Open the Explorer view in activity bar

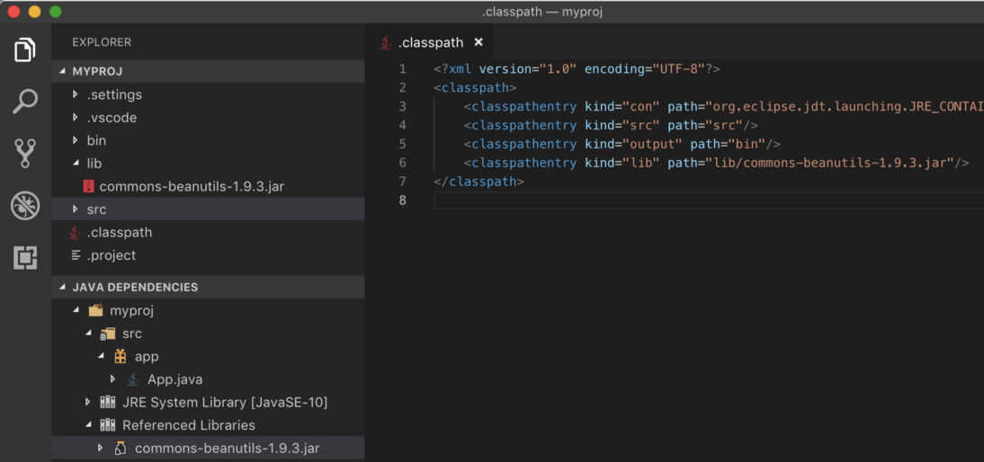pyautogui.click(x=25, y=50)
